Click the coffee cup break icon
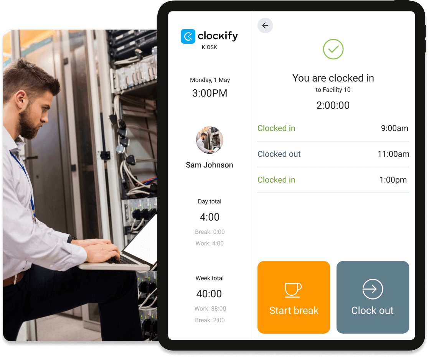The width and height of the screenshot is (429, 357). (x=293, y=290)
